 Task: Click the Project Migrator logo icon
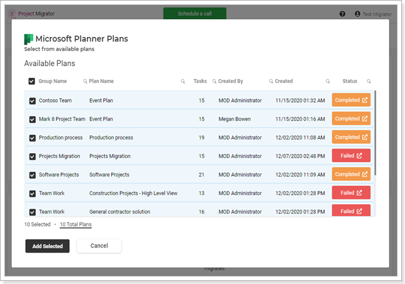12,14
